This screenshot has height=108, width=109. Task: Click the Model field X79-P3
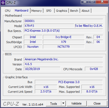tap(49, 26)
